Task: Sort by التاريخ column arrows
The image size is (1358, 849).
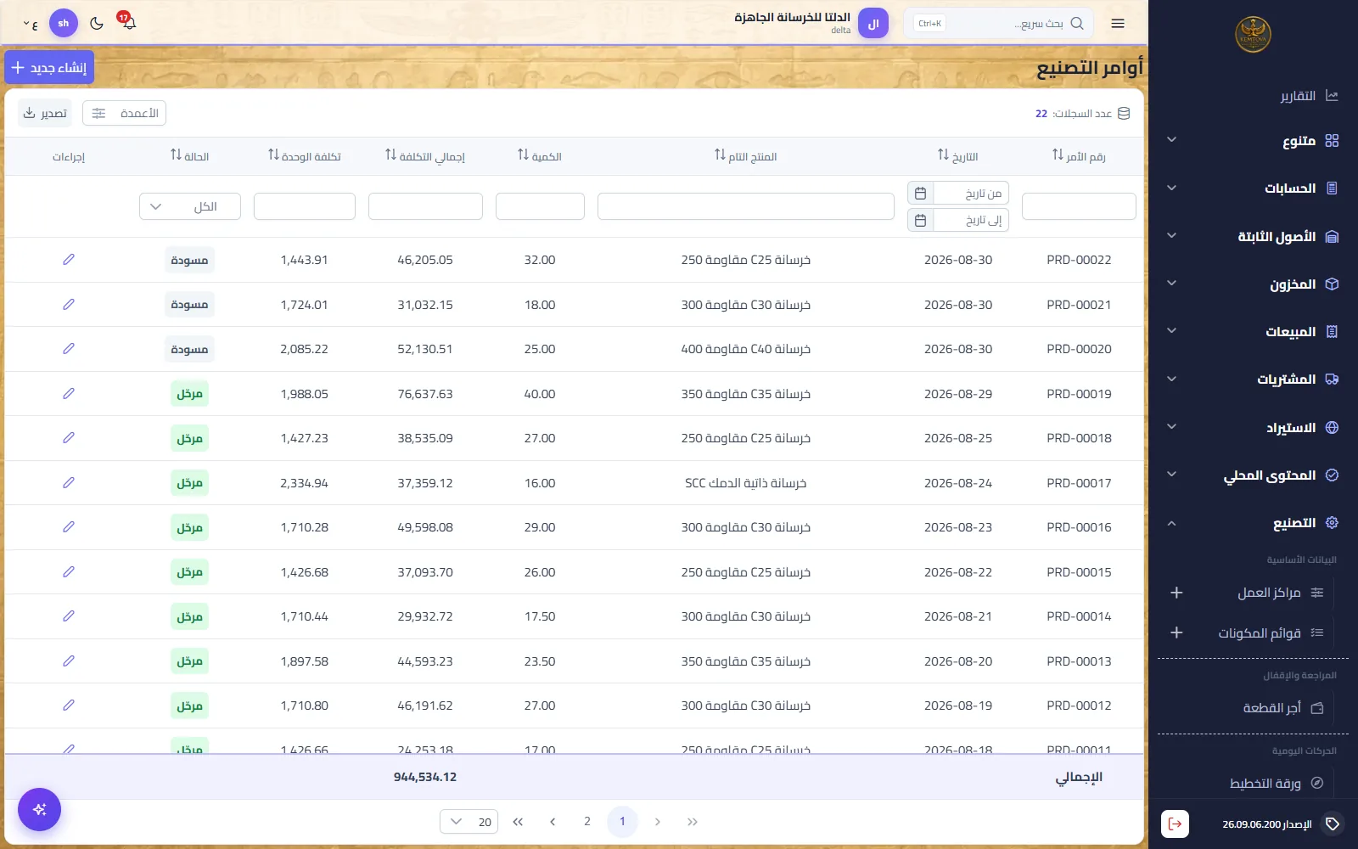Action: pyautogui.click(x=943, y=155)
